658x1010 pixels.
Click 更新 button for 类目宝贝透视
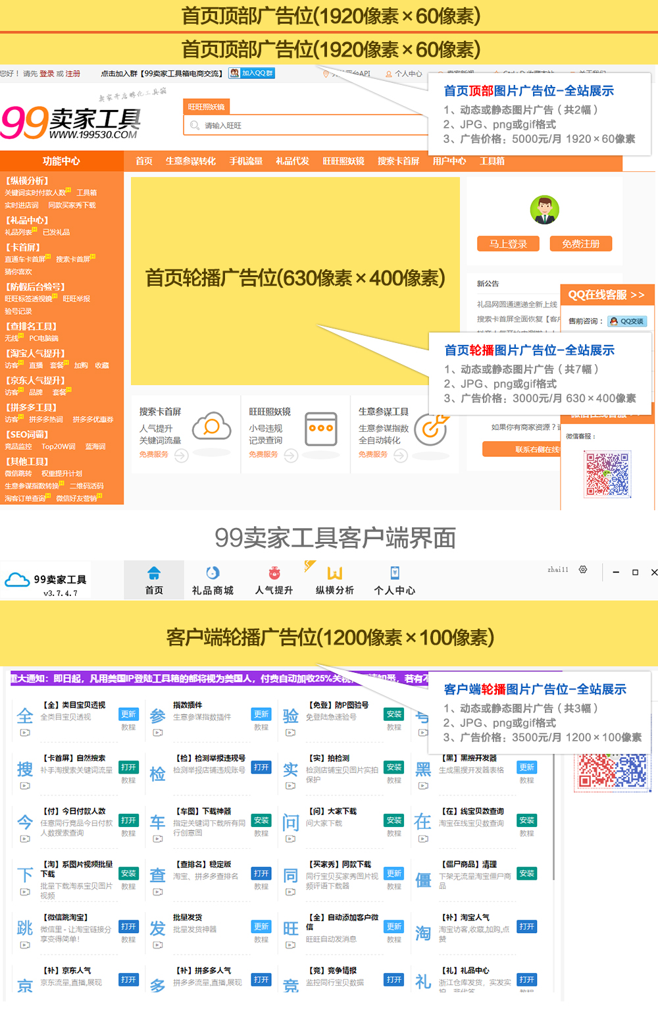pyautogui.click(x=128, y=714)
